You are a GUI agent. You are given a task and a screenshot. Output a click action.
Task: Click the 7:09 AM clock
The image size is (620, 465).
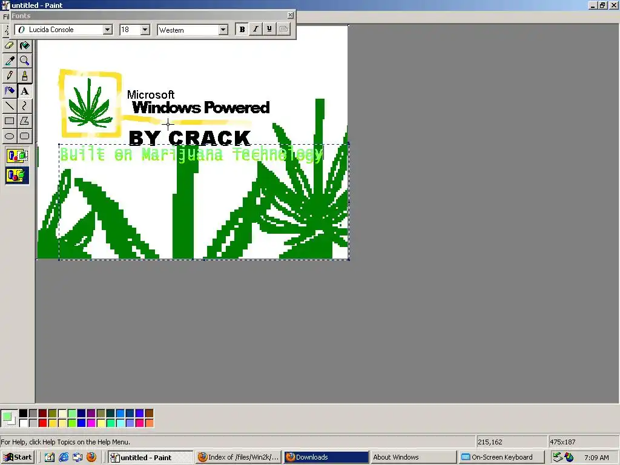coord(596,458)
